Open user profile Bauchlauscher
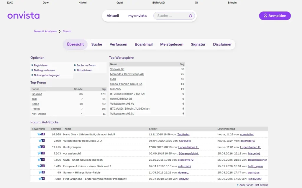302x188 pixels. pos(257,160)
